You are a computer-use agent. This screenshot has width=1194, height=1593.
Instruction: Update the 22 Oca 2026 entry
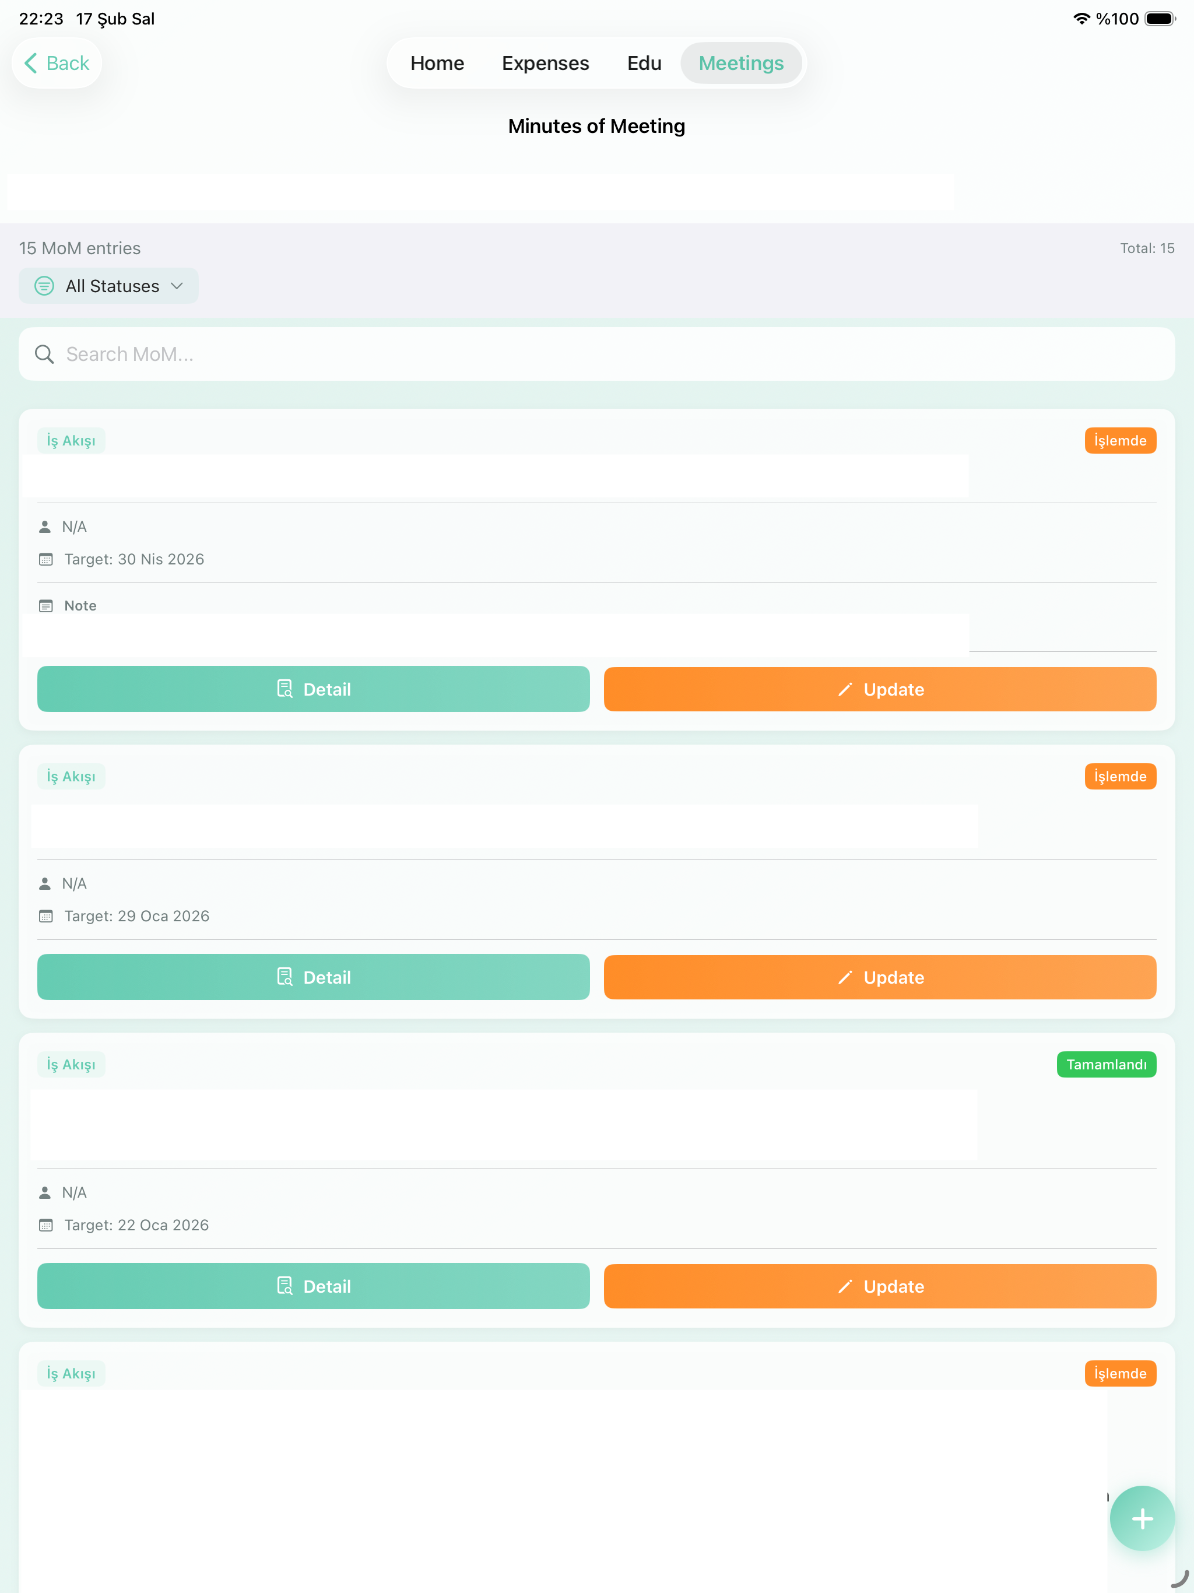[x=880, y=1286]
